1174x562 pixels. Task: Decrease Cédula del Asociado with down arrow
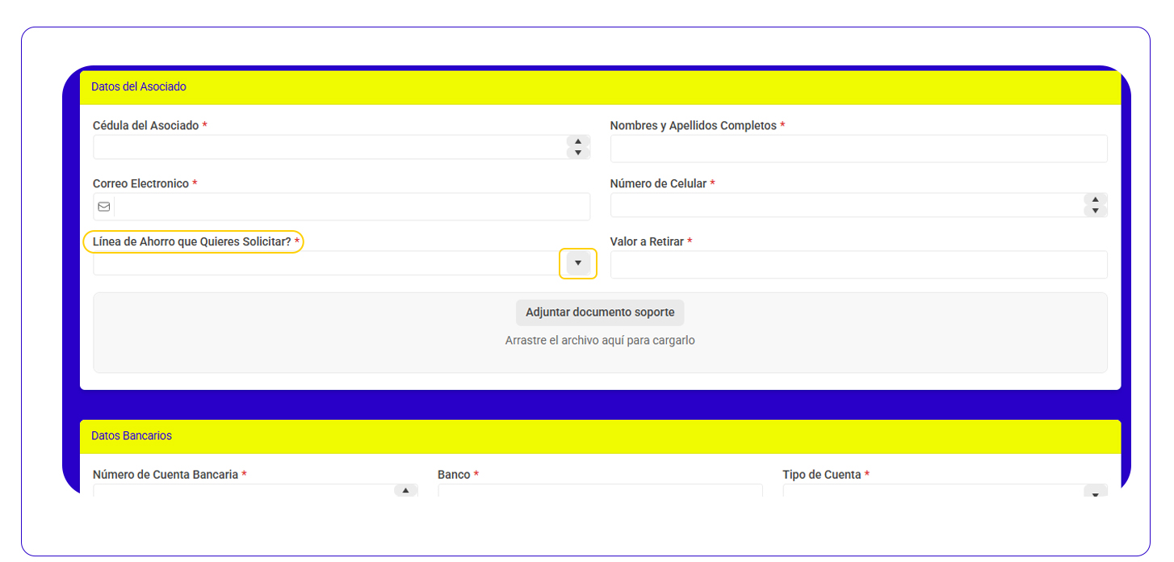(x=578, y=153)
